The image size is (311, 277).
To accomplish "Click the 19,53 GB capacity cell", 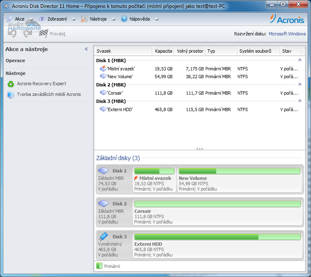I will [164, 69].
